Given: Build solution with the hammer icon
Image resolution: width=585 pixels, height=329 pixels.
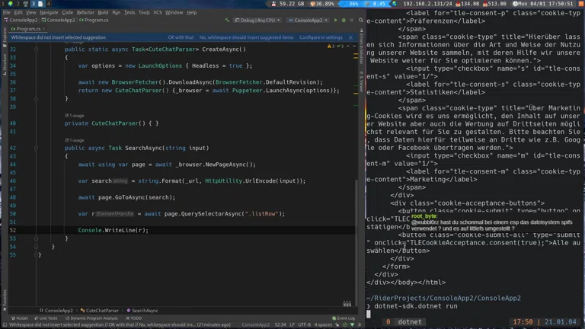Looking at the screenshot, I should [227, 20].
